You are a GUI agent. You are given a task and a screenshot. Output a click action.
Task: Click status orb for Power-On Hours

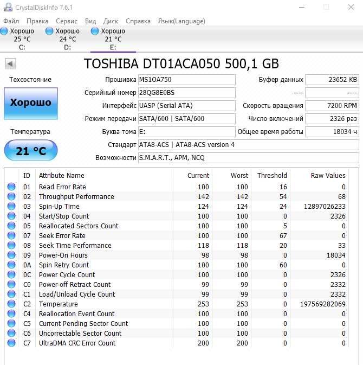(11, 255)
